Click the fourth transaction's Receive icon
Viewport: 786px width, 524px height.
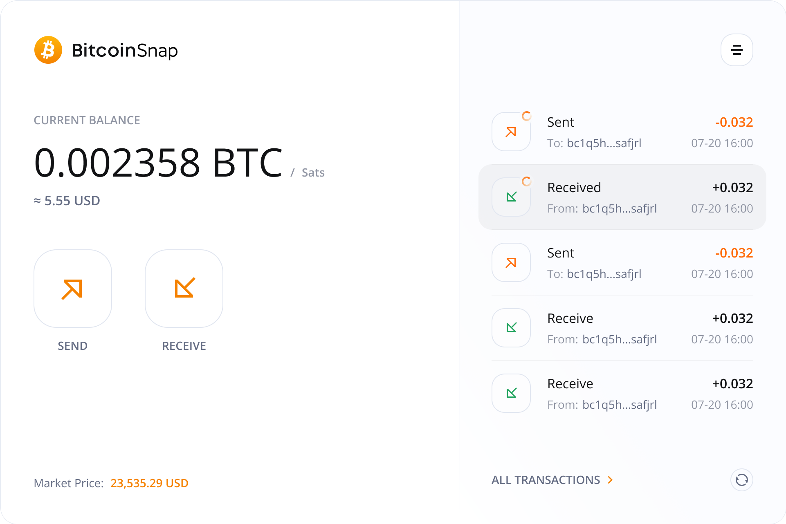point(511,328)
